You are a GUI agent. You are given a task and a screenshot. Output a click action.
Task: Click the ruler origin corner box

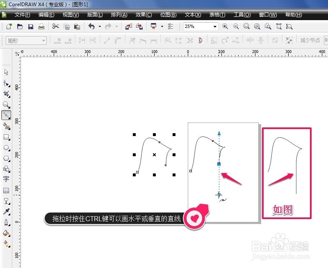pos(17,54)
